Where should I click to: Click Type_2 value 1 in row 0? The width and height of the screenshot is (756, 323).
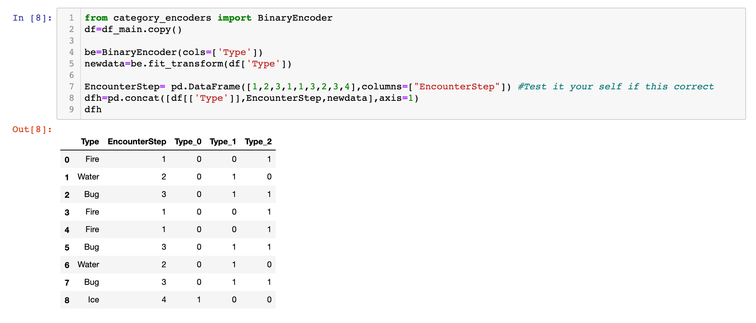point(269,159)
